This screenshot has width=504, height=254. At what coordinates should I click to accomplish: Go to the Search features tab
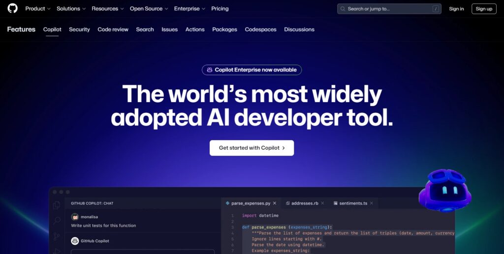click(x=145, y=29)
